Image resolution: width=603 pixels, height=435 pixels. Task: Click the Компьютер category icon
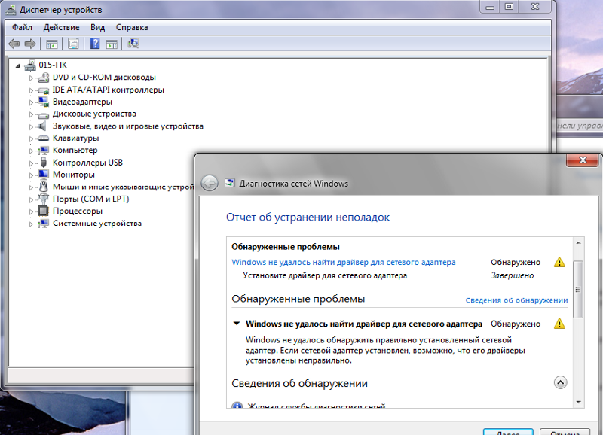(x=43, y=151)
